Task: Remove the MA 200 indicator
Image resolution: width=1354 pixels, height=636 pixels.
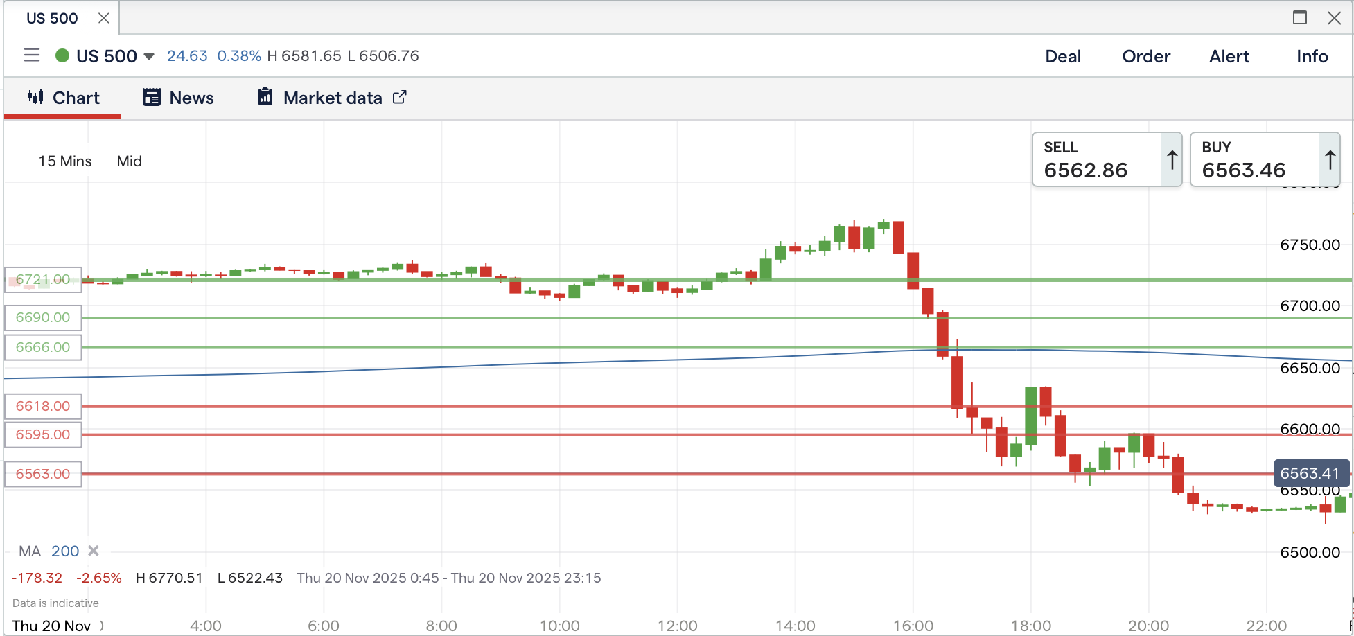Action: click(x=94, y=551)
